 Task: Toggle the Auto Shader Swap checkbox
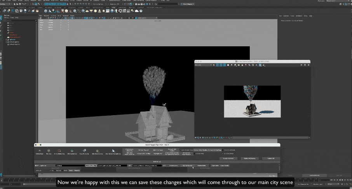180,150
